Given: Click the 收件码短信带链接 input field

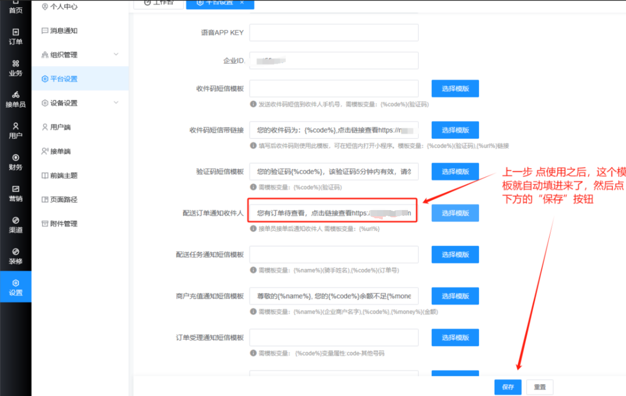Looking at the screenshot, I should (x=334, y=130).
